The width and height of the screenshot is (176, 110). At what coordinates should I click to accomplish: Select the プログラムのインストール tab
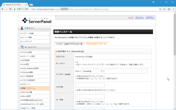96,44
